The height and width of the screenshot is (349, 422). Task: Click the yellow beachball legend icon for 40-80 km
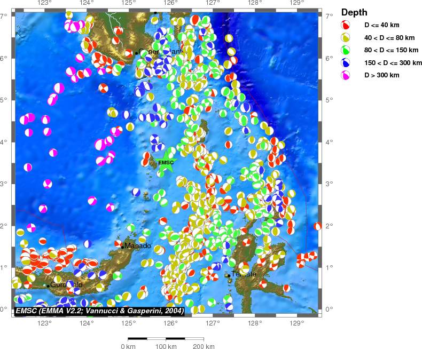tap(346, 37)
